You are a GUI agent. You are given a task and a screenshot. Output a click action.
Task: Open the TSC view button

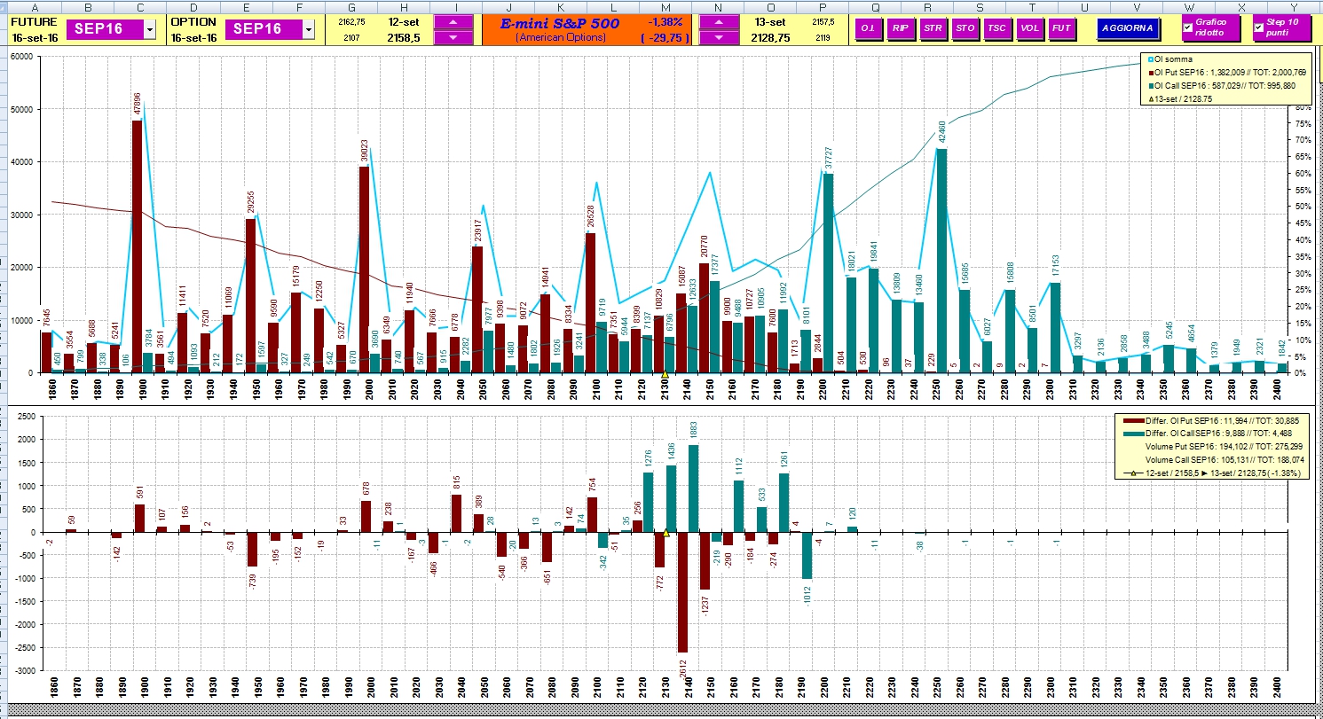pyautogui.click(x=996, y=28)
